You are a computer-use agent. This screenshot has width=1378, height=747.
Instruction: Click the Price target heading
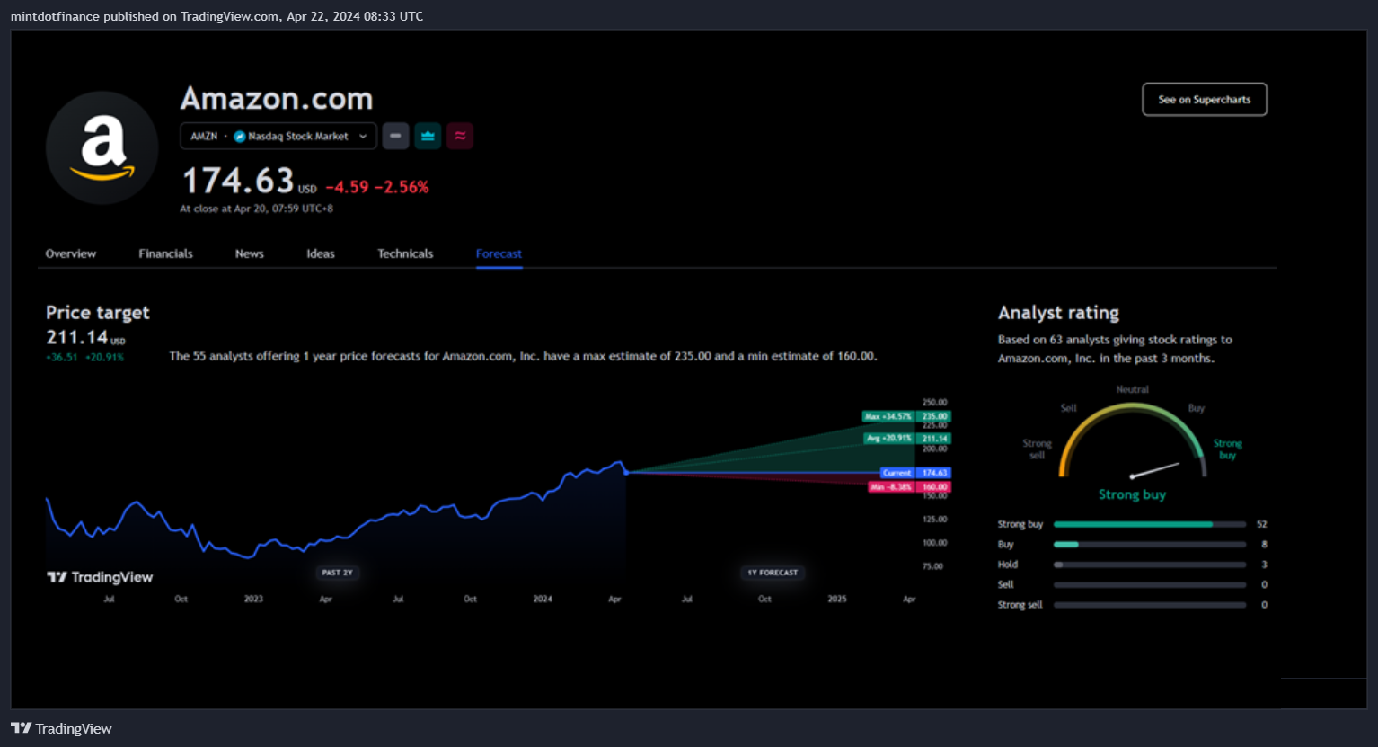point(98,313)
